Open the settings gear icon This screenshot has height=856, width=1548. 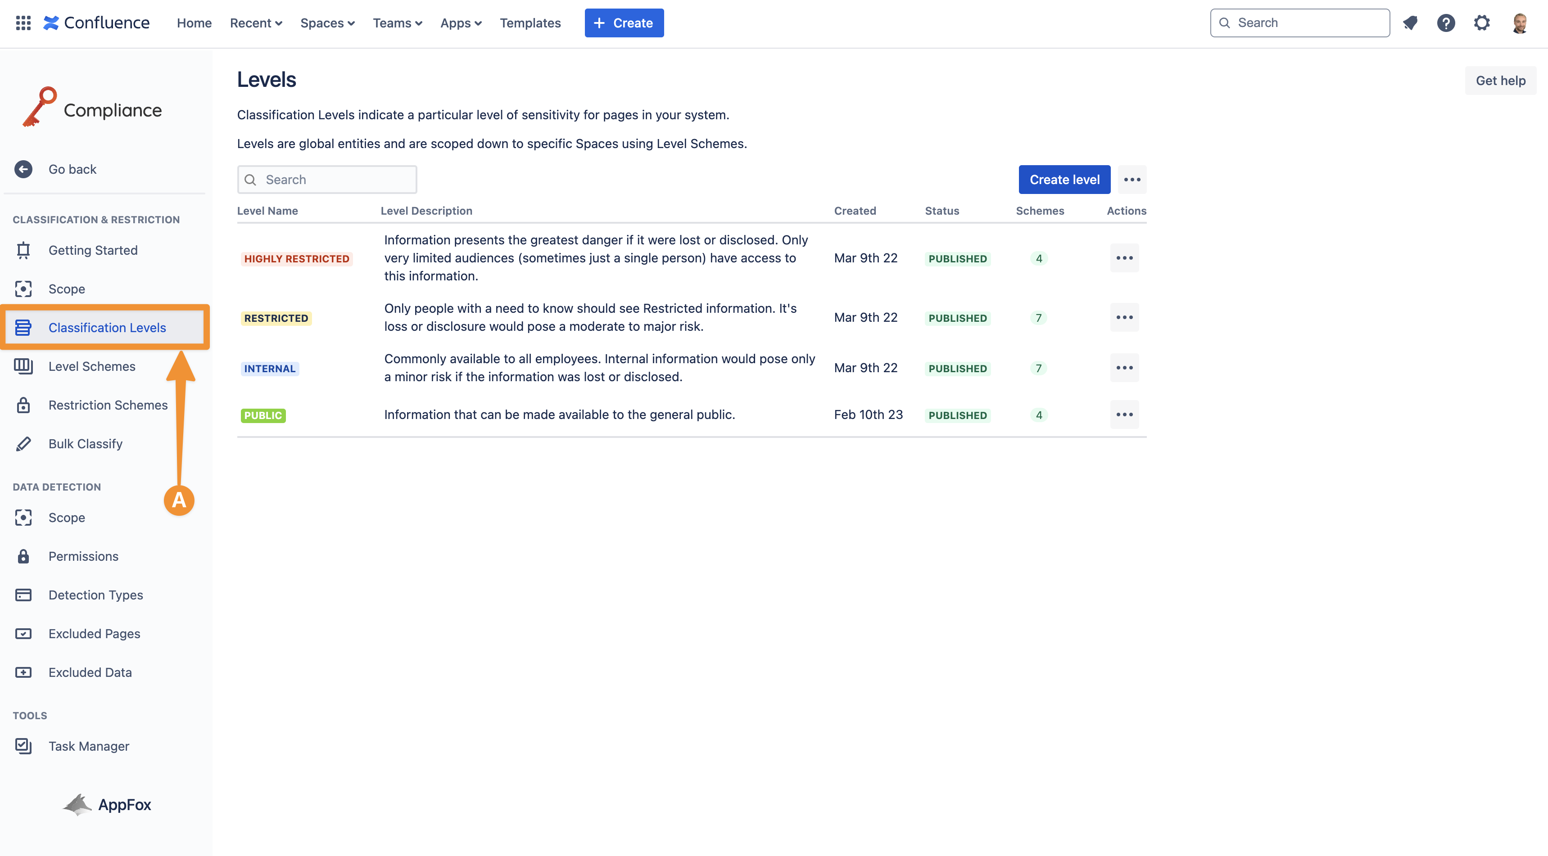coord(1481,23)
